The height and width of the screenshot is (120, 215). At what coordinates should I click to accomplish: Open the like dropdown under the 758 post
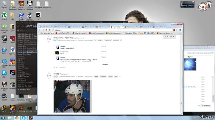tap(55, 40)
